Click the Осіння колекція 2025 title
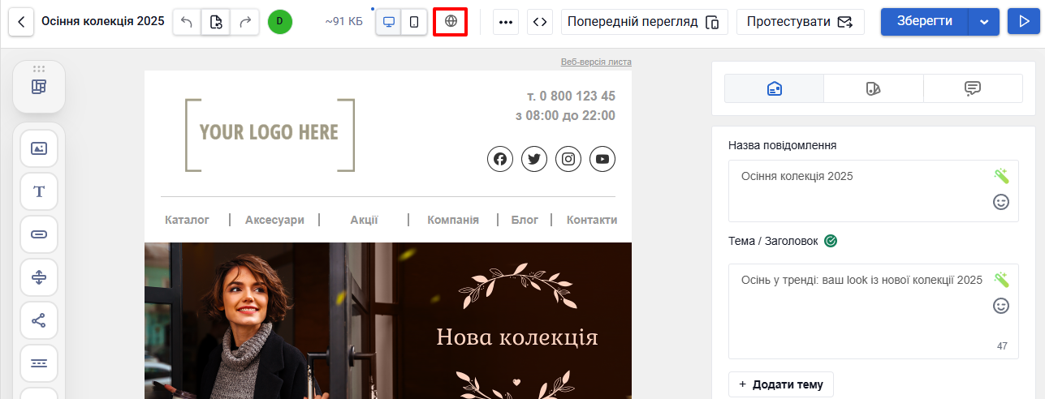 coord(102,21)
